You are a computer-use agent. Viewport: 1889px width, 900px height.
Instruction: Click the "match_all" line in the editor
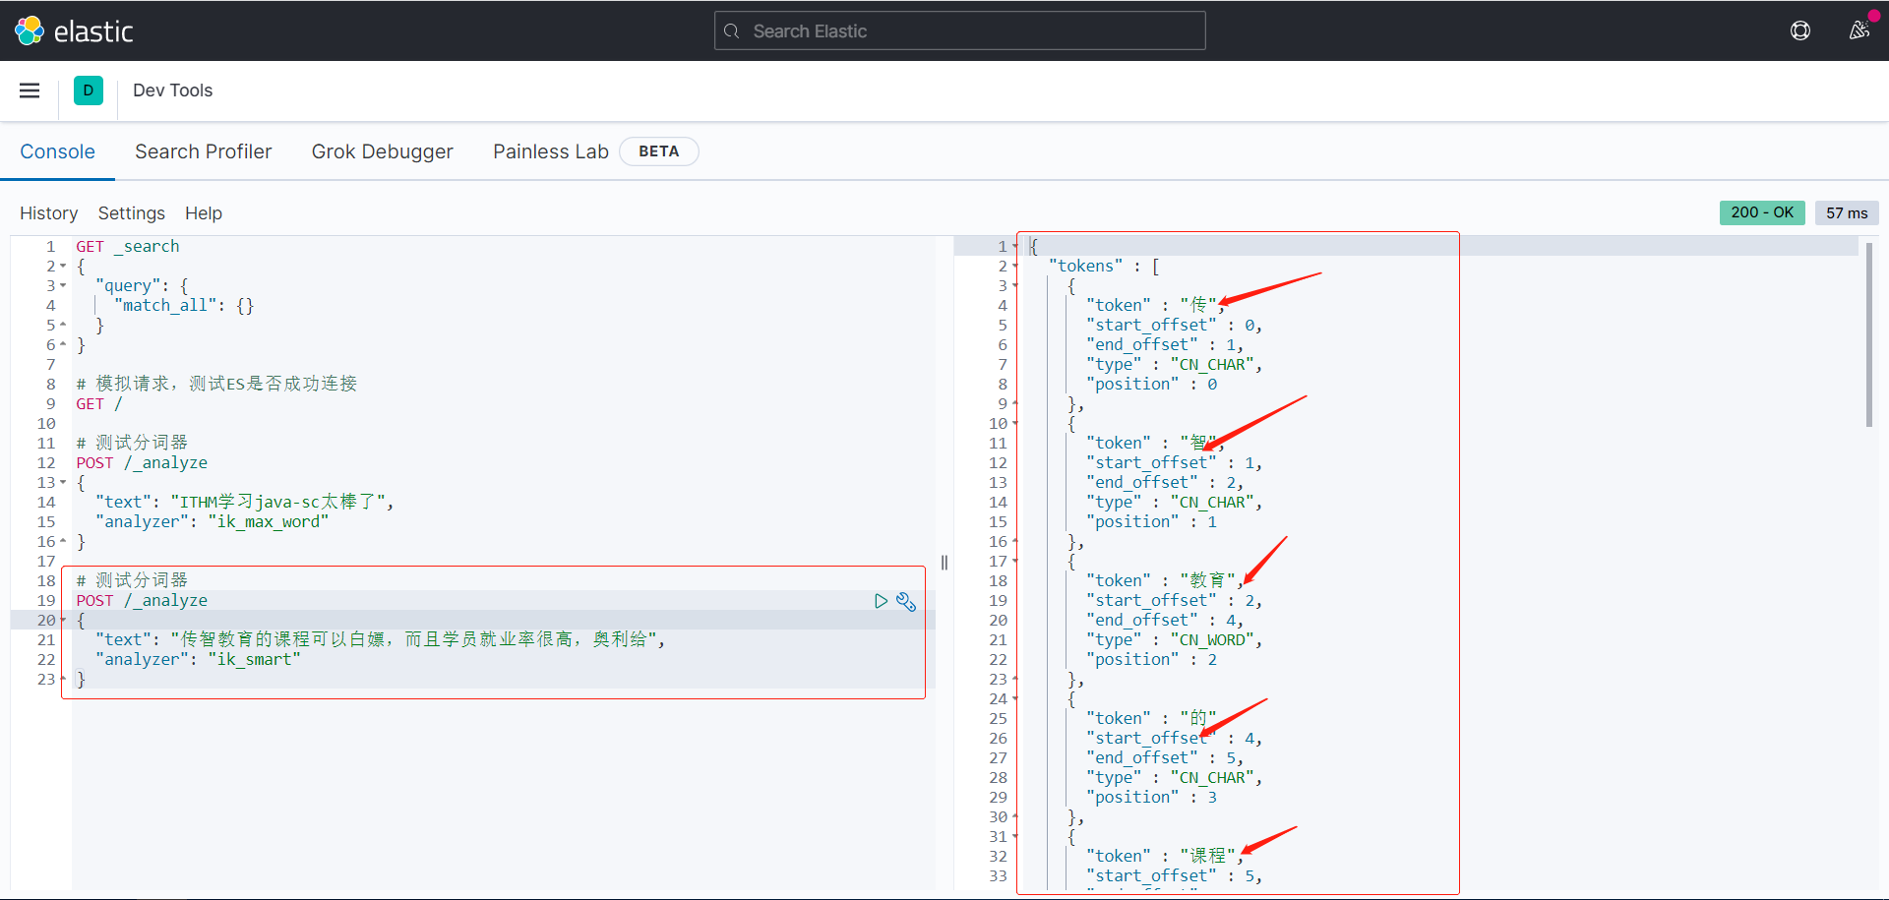183,306
